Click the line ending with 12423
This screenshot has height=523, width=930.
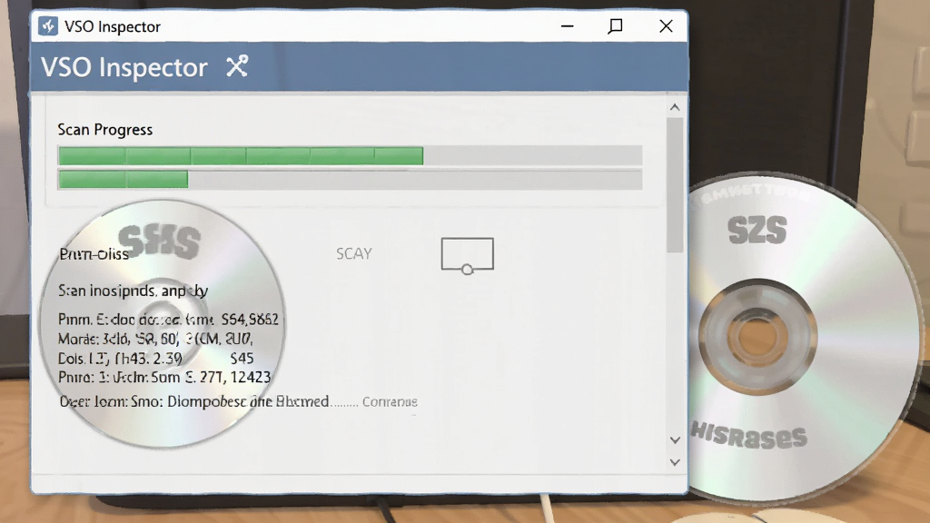coord(164,377)
